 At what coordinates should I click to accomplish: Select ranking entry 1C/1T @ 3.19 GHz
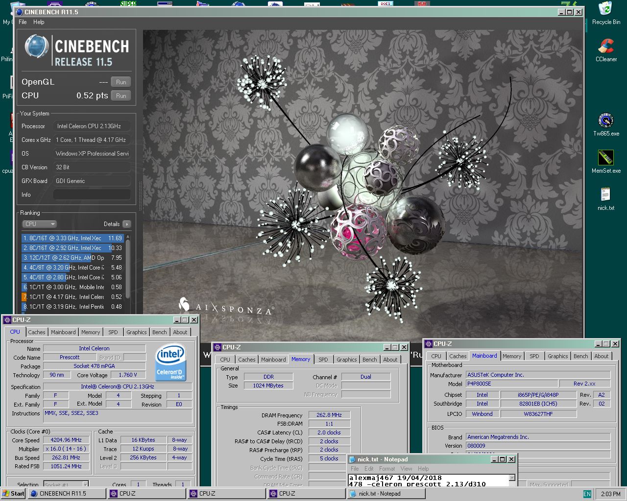click(x=72, y=307)
